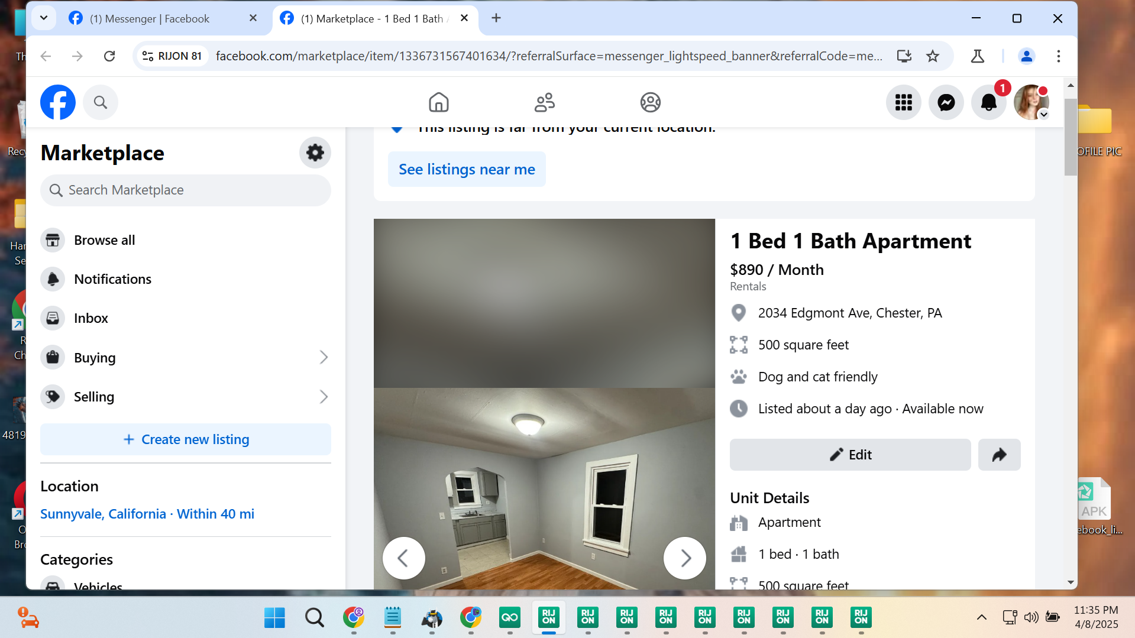The width and height of the screenshot is (1135, 638).
Task: Show previous apartment photo
Action: point(404,558)
